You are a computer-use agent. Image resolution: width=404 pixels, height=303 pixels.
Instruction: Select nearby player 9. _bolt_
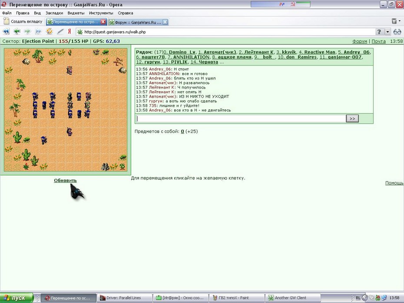(265, 57)
